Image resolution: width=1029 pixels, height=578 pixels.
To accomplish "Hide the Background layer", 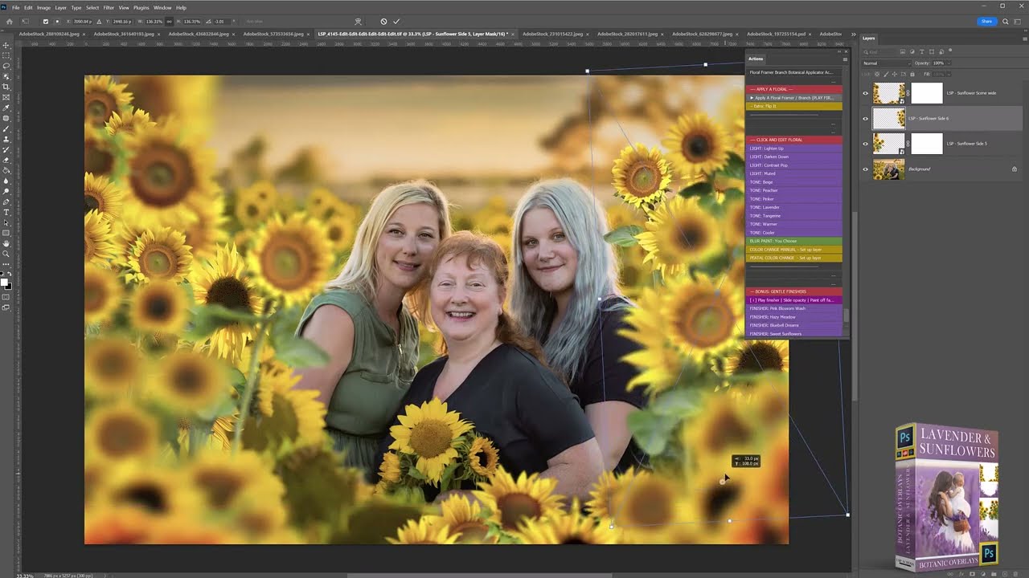I will tap(866, 169).
